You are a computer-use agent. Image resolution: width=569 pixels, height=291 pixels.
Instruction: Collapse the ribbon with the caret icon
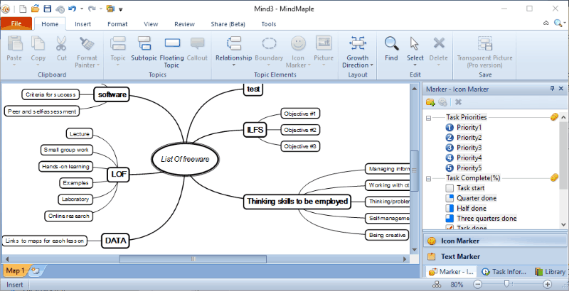pyautogui.click(x=546, y=23)
